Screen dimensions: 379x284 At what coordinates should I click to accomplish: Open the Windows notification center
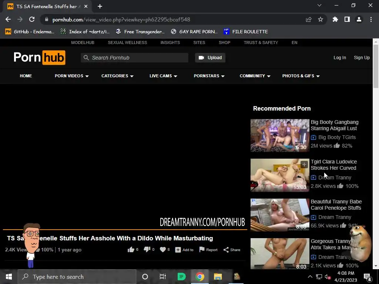click(367, 277)
